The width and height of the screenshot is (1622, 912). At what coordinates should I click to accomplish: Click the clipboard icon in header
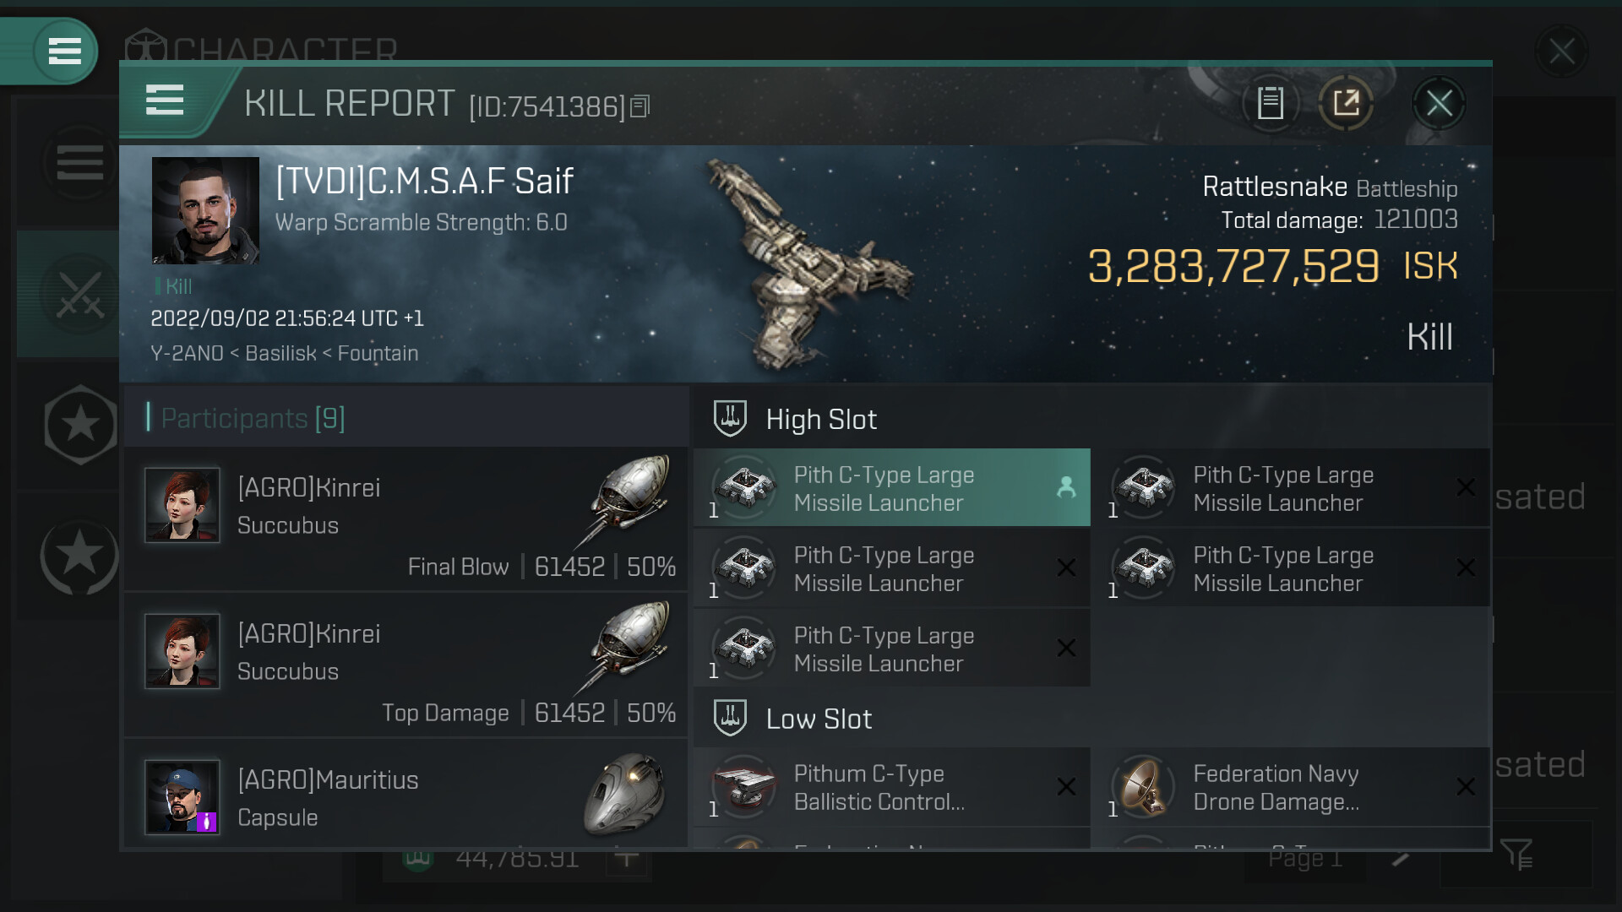[1270, 104]
